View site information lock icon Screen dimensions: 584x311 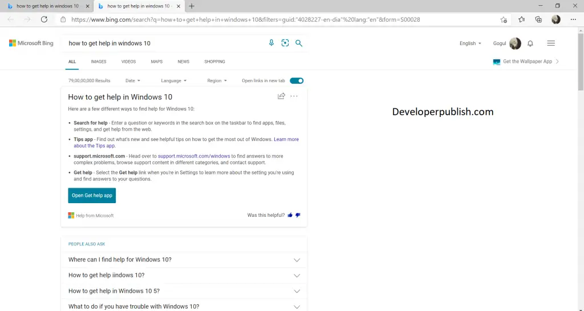(63, 19)
